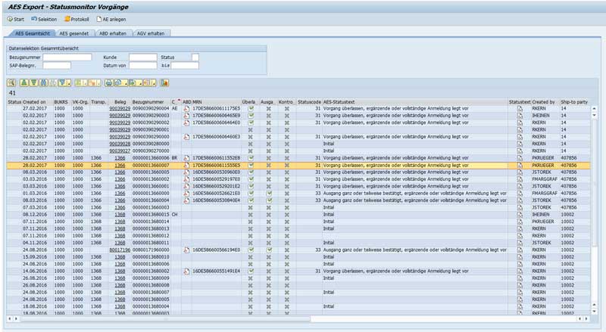Open the layout dropdown arrow
This screenshot has height=332, width=606.
pyautogui.click(x=154, y=83)
